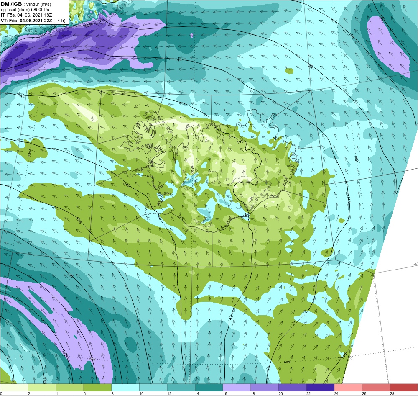Select the 18–20 m/s medium purple legend swatch
The width and height of the screenshot is (418, 396).
pyautogui.click(x=265, y=388)
